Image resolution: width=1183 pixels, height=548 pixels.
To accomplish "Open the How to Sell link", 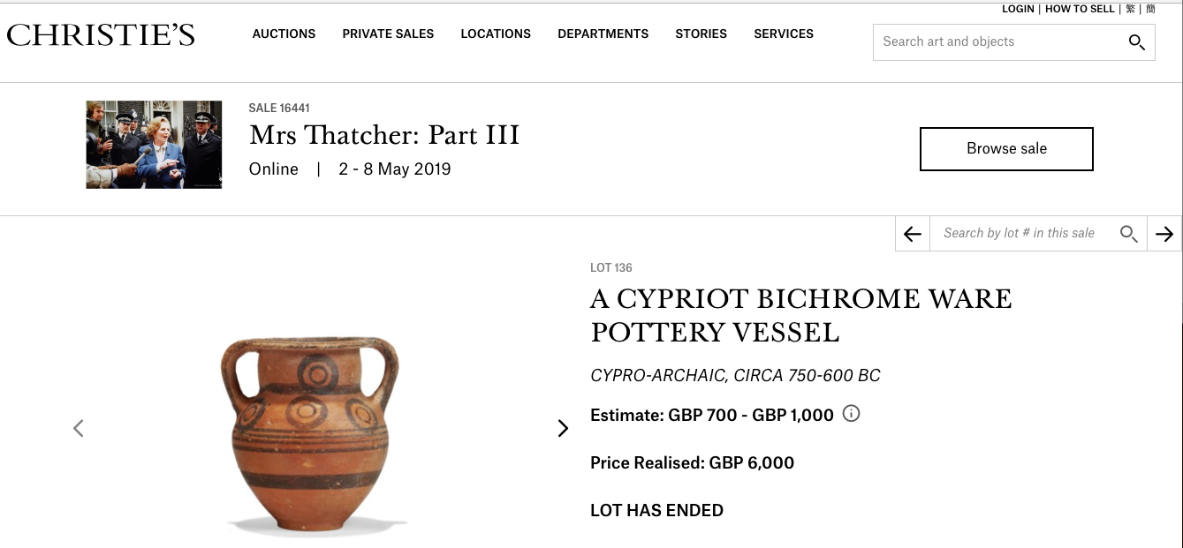I will (1080, 9).
